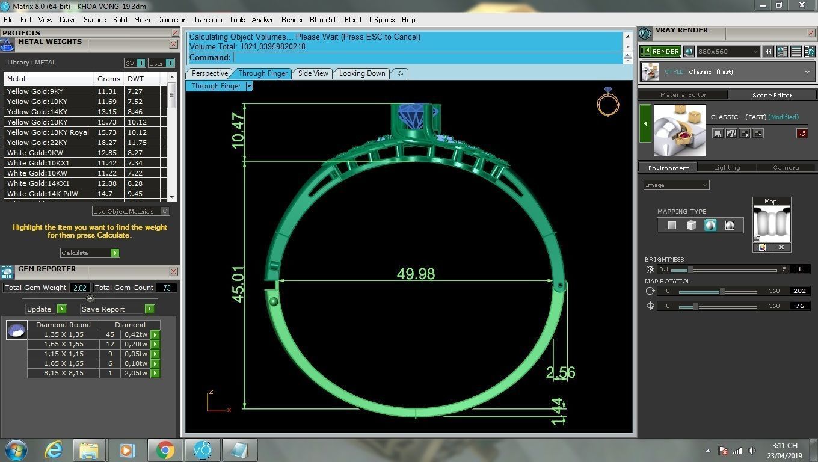Select the Yellow Gold:18KY row

pos(84,122)
